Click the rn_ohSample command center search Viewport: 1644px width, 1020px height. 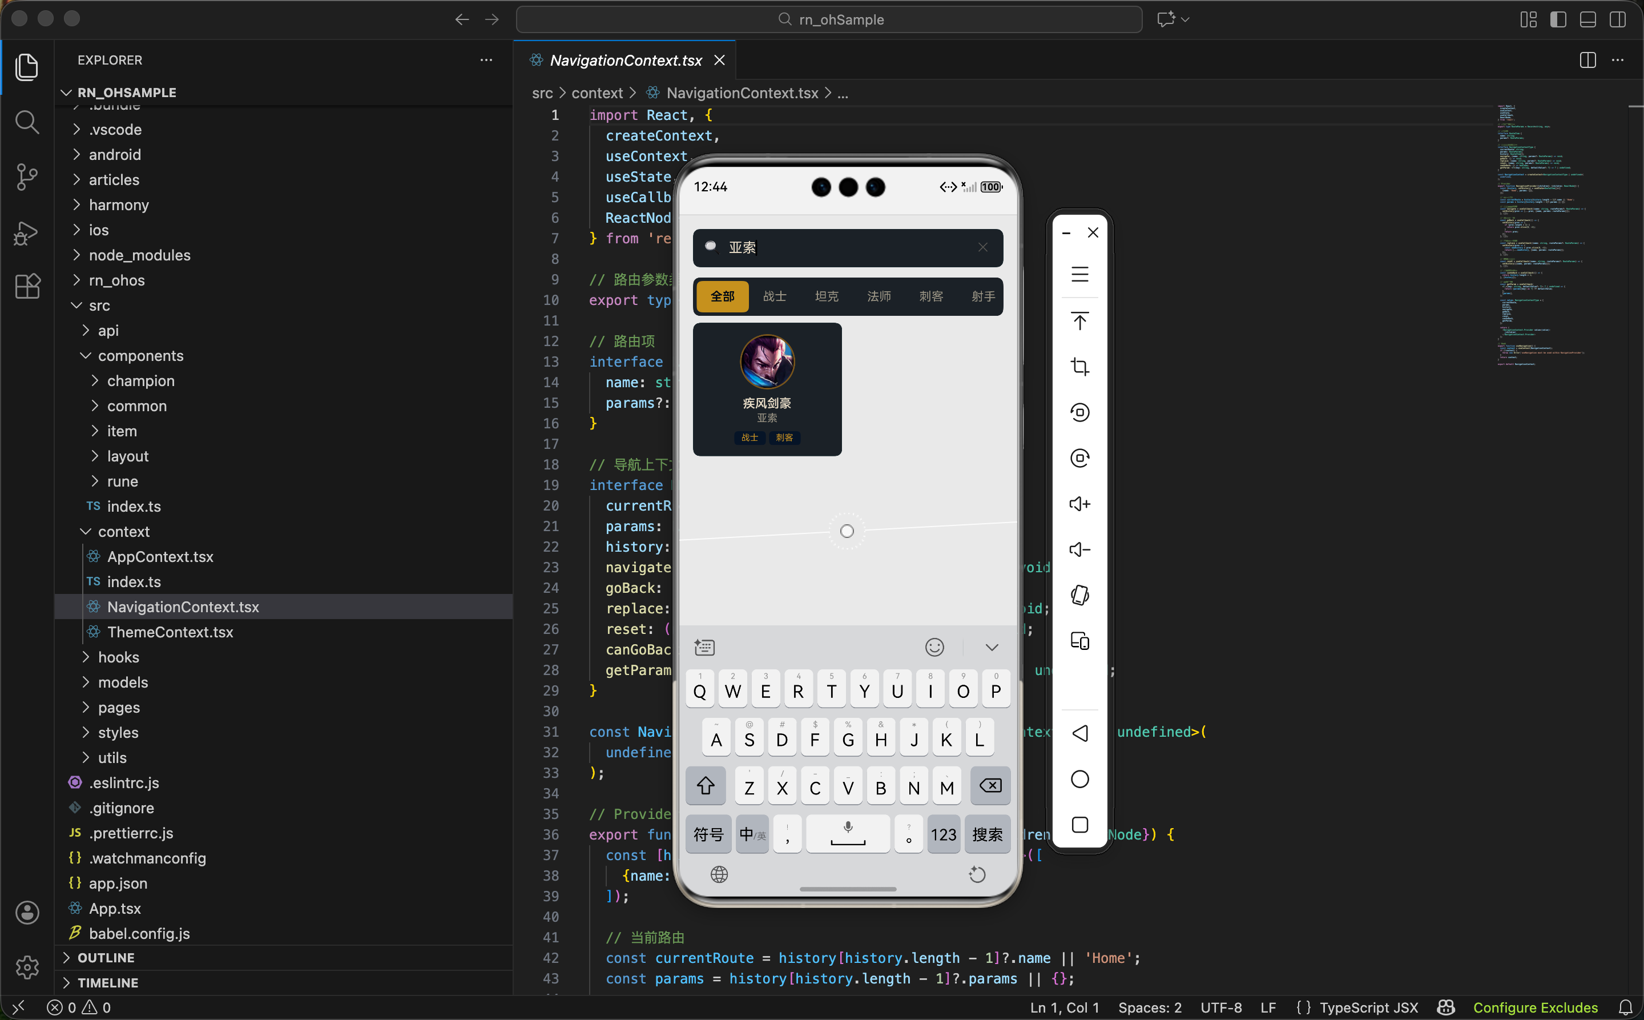click(829, 19)
